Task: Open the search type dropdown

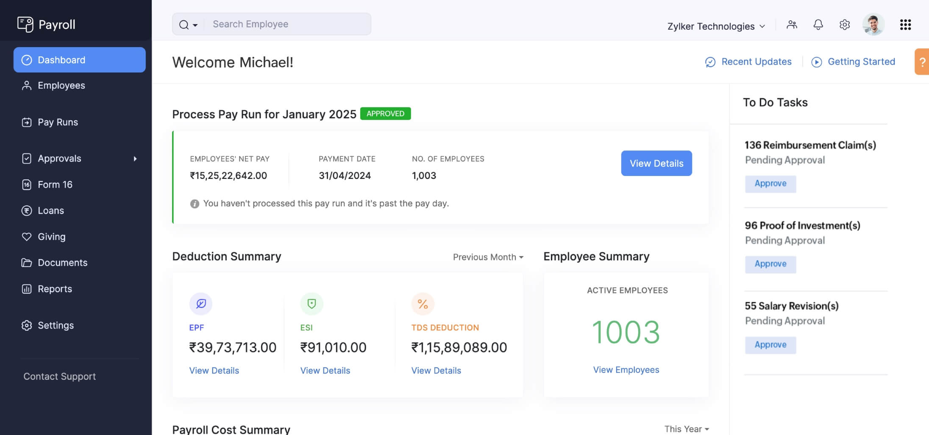Action: (x=188, y=25)
